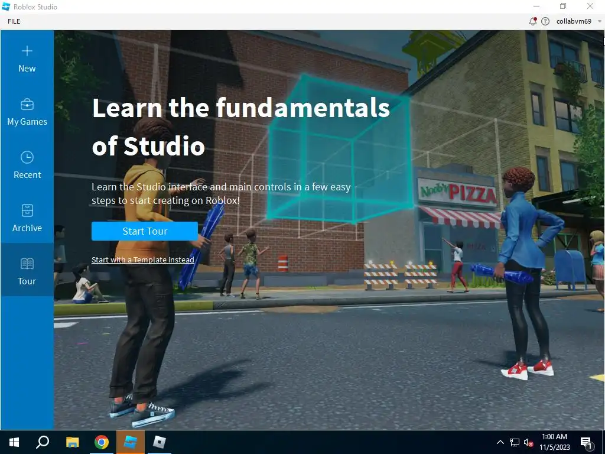Open File Explorer from taskbar
This screenshot has height=454, width=605.
click(x=72, y=442)
